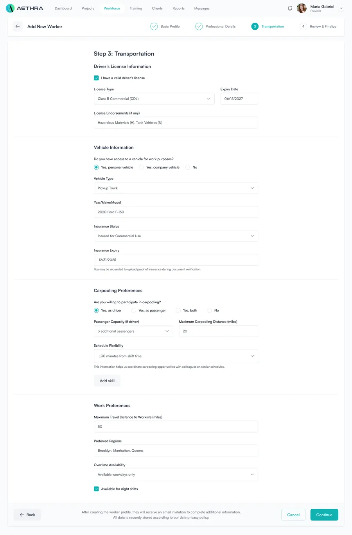This screenshot has height=535, width=352.
Task: Click the Add skill button
Action: point(107,381)
